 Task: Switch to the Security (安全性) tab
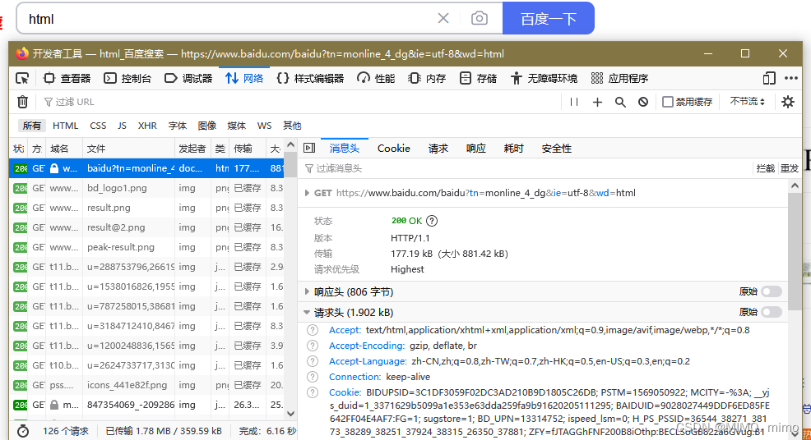coord(557,149)
